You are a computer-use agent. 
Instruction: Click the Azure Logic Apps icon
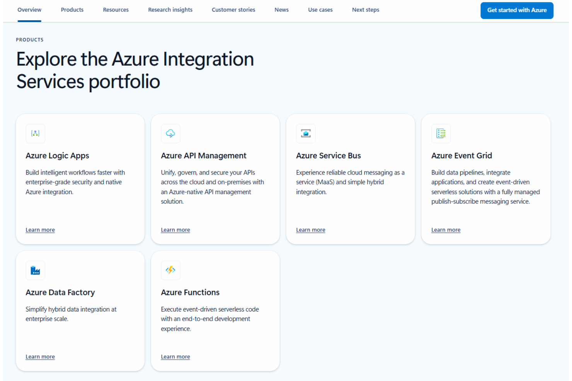point(35,134)
